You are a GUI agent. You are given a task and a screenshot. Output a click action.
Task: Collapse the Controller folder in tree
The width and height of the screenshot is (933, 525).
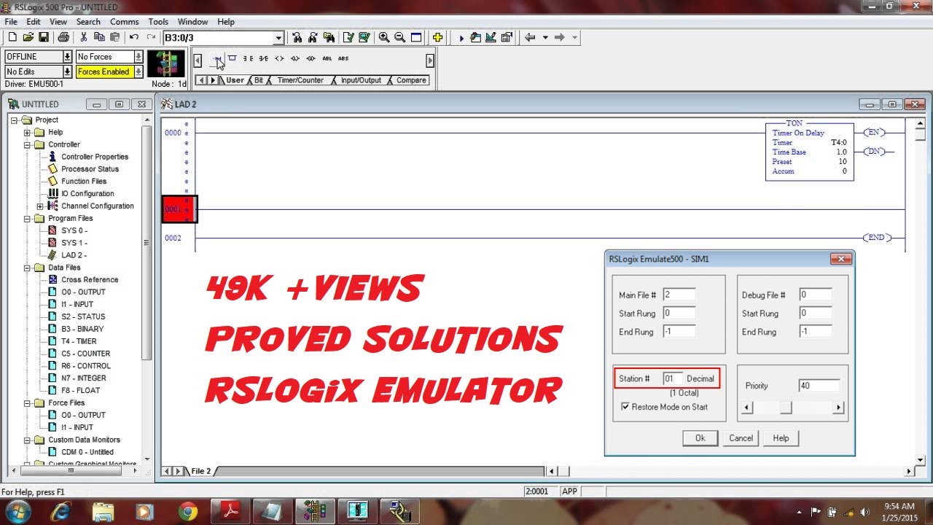coord(28,144)
